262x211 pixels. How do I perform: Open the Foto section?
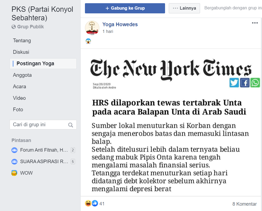click(18, 110)
